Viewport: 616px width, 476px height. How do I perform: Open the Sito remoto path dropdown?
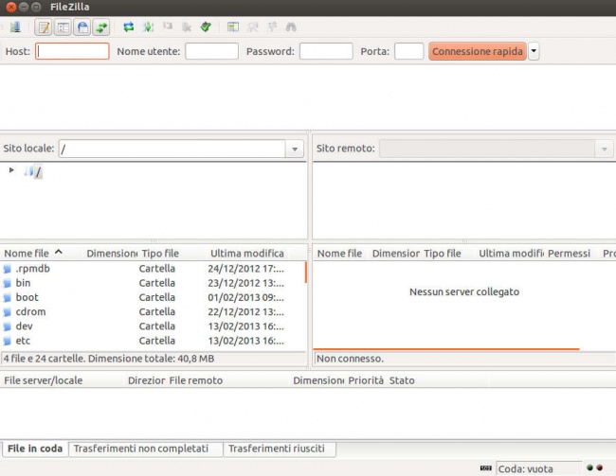coord(605,149)
